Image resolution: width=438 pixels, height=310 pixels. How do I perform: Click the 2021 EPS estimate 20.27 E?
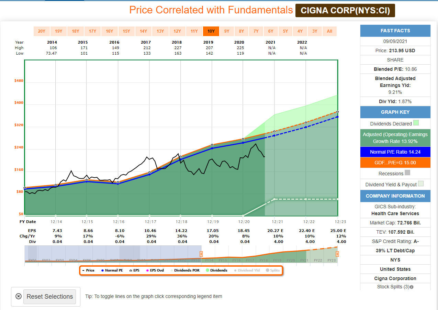coord(274,231)
